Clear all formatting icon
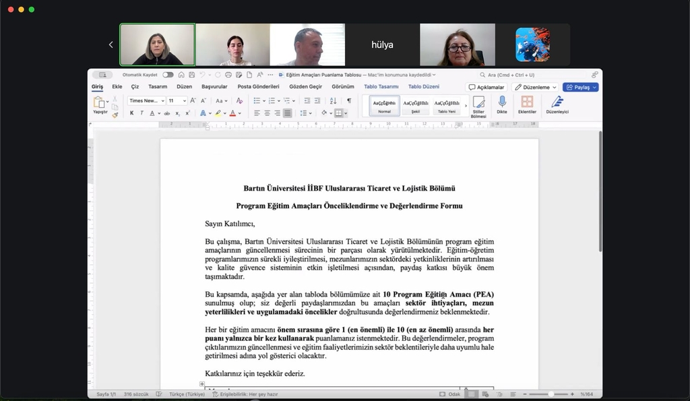Viewport: 690px width, 401px height. 239,101
